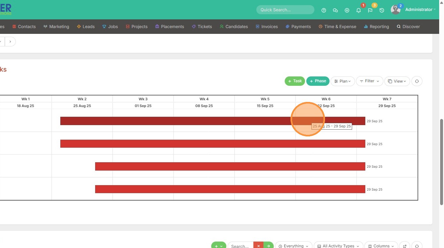
Task: Expand the Plan dropdown
Action: (x=342, y=81)
